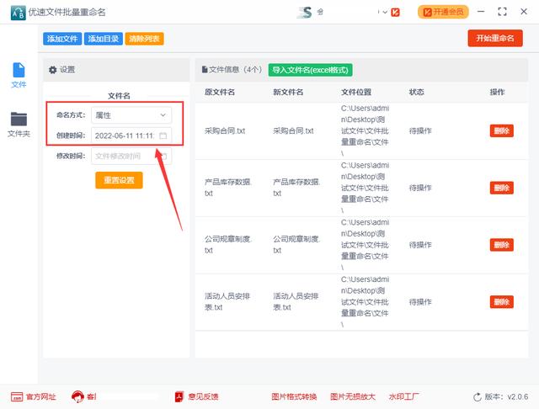Viewport: 539px width, 409px height.
Task: Expand the title bar dropdown chevron
Action: [385, 13]
